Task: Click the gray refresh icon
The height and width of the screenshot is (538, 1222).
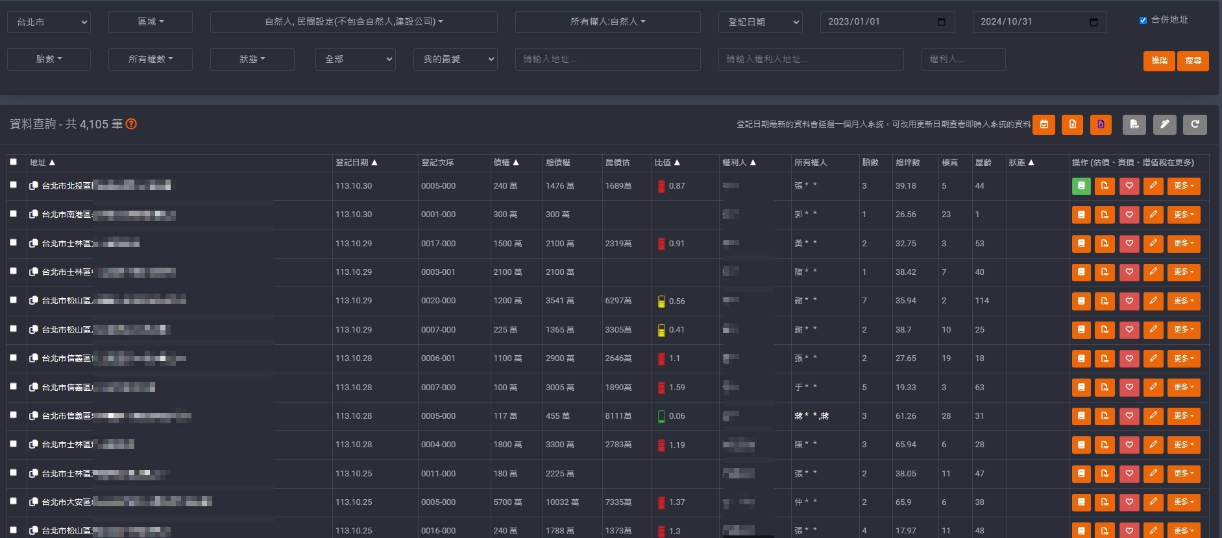Action: point(1194,124)
